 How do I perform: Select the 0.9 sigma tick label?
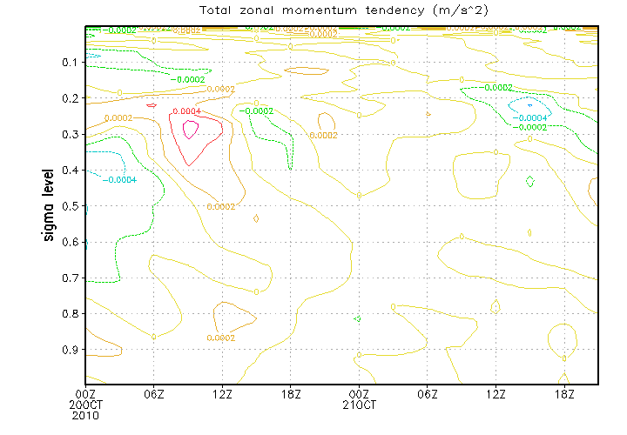[71, 350]
